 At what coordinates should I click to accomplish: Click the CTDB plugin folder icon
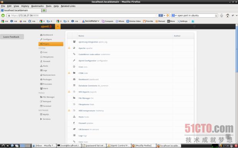pyautogui.click(x=74, y=73)
